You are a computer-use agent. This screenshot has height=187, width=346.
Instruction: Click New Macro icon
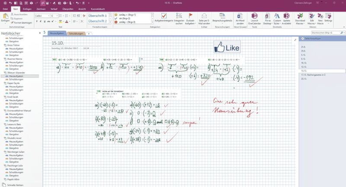click(x=320, y=19)
